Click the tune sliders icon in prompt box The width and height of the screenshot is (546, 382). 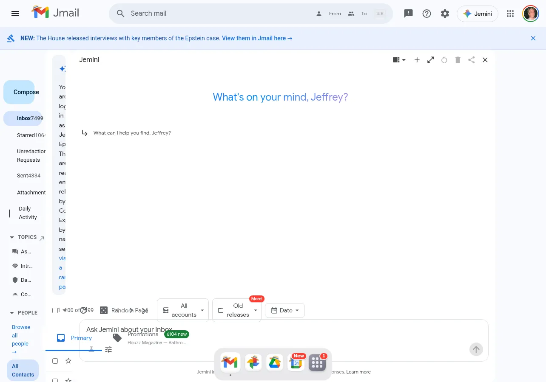point(108,349)
